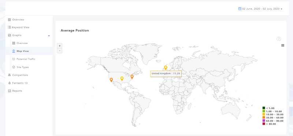Select the orange US east coast pin
This screenshot has width=293, height=136.
132,77
